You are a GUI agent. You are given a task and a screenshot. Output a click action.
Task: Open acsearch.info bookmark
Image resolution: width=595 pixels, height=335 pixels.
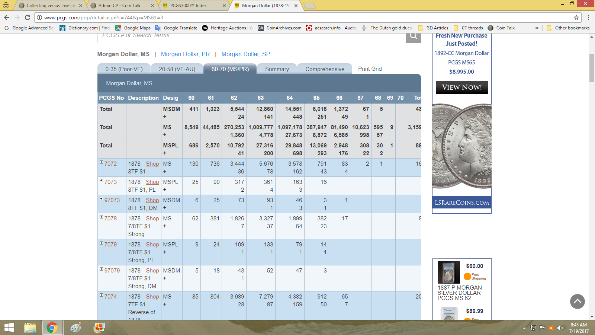[x=331, y=28]
